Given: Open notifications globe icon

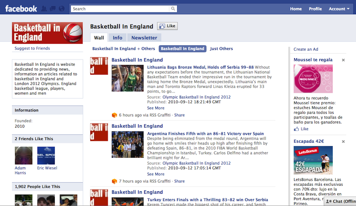Looking at the screenshot, I should 61,9.
